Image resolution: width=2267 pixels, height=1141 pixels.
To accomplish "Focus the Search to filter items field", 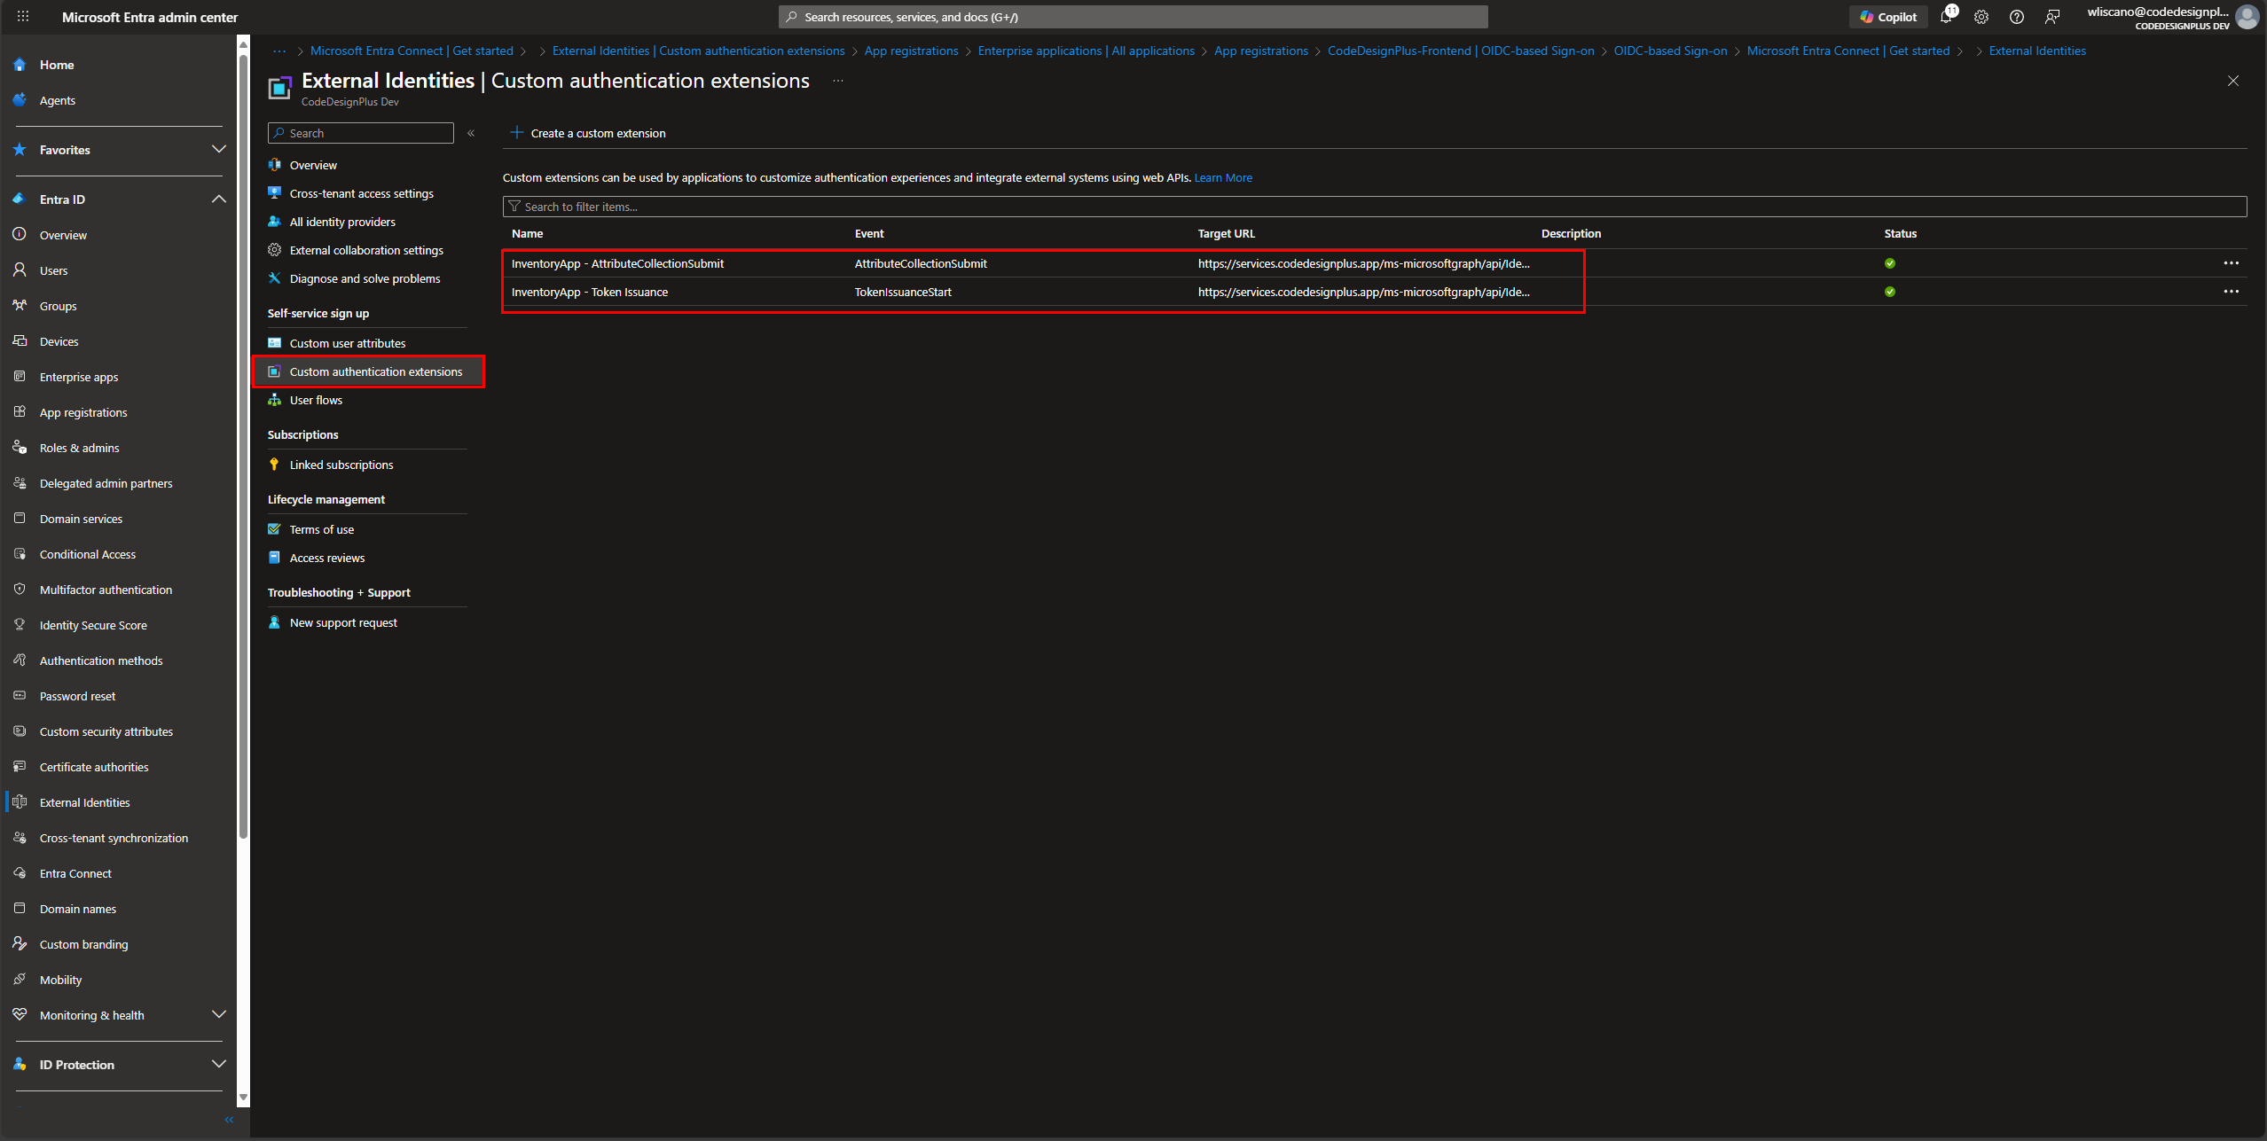I will (x=1375, y=207).
